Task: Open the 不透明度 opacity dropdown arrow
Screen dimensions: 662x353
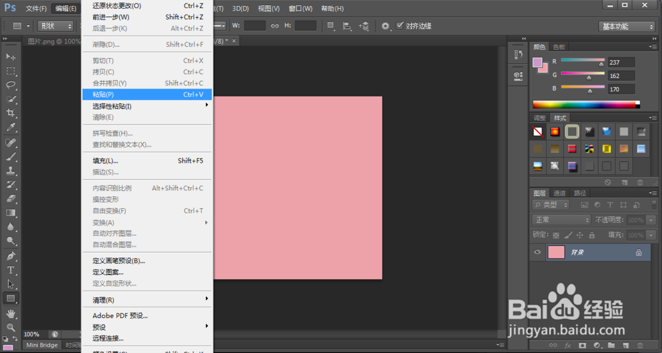Action: [651, 220]
